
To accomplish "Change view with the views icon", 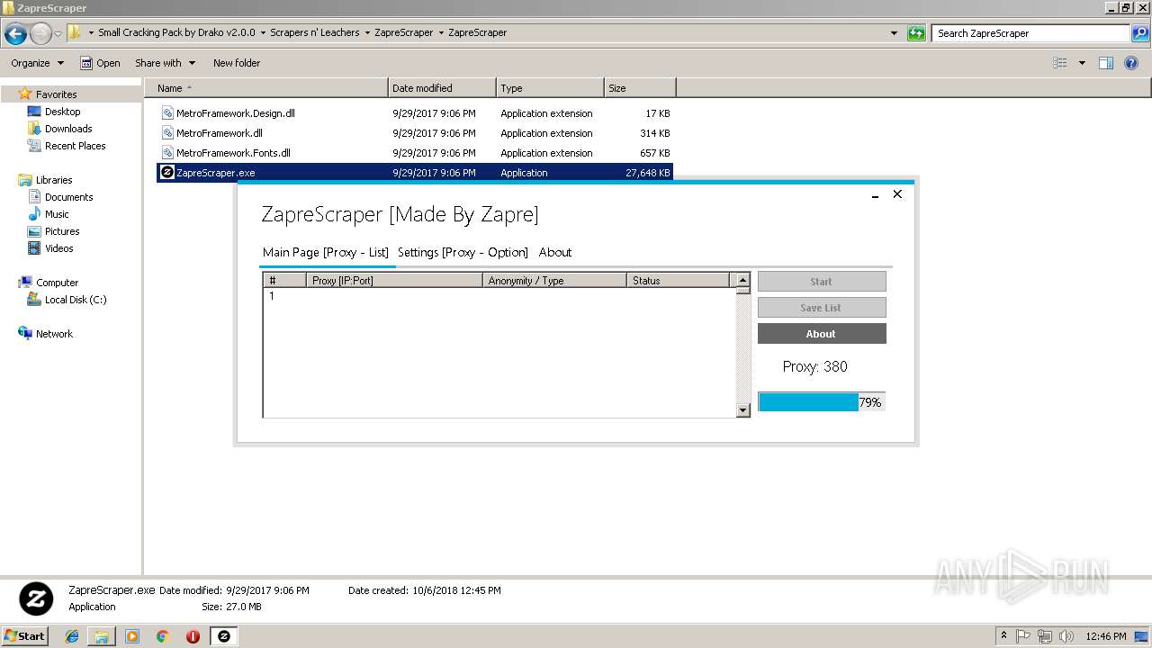I will [1060, 63].
